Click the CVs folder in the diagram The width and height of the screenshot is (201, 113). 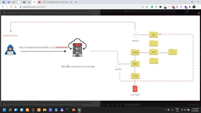(135, 76)
